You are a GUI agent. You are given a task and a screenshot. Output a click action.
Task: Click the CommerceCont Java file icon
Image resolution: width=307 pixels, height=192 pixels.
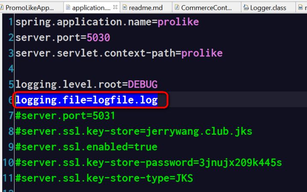click(x=177, y=7)
